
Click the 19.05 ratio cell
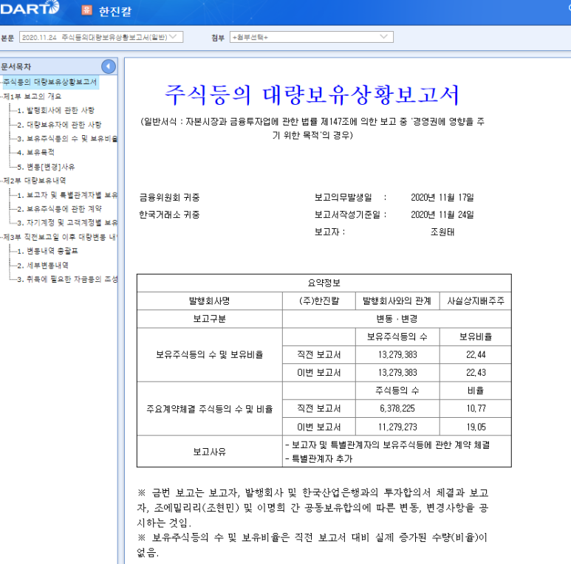pos(476,427)
